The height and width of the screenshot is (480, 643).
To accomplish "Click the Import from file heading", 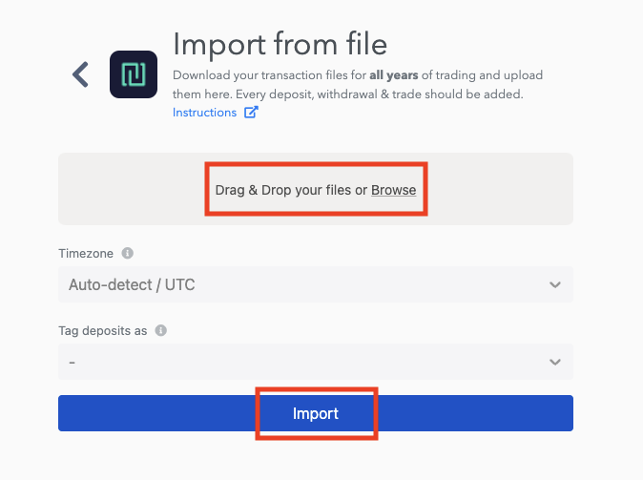I will [280, 44].
